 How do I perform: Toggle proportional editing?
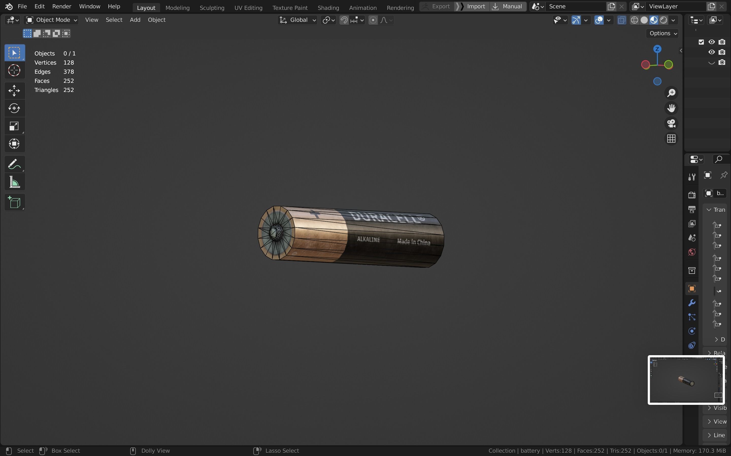pos(373,20)
